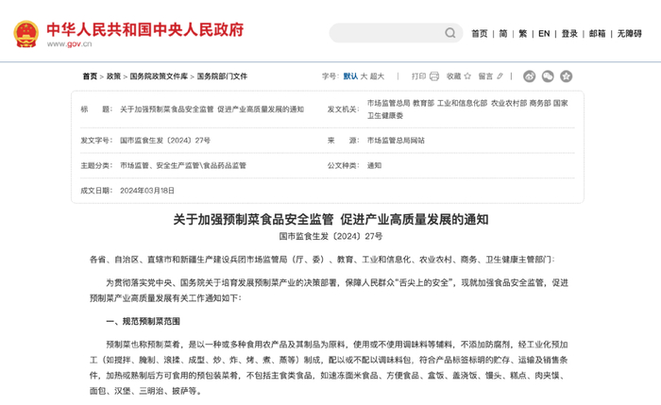Viewport: 661px width, 405px height.
Task: Click section heading 一、规范预制菜范围
Action: pyautogui.click(x=143, y=322)
